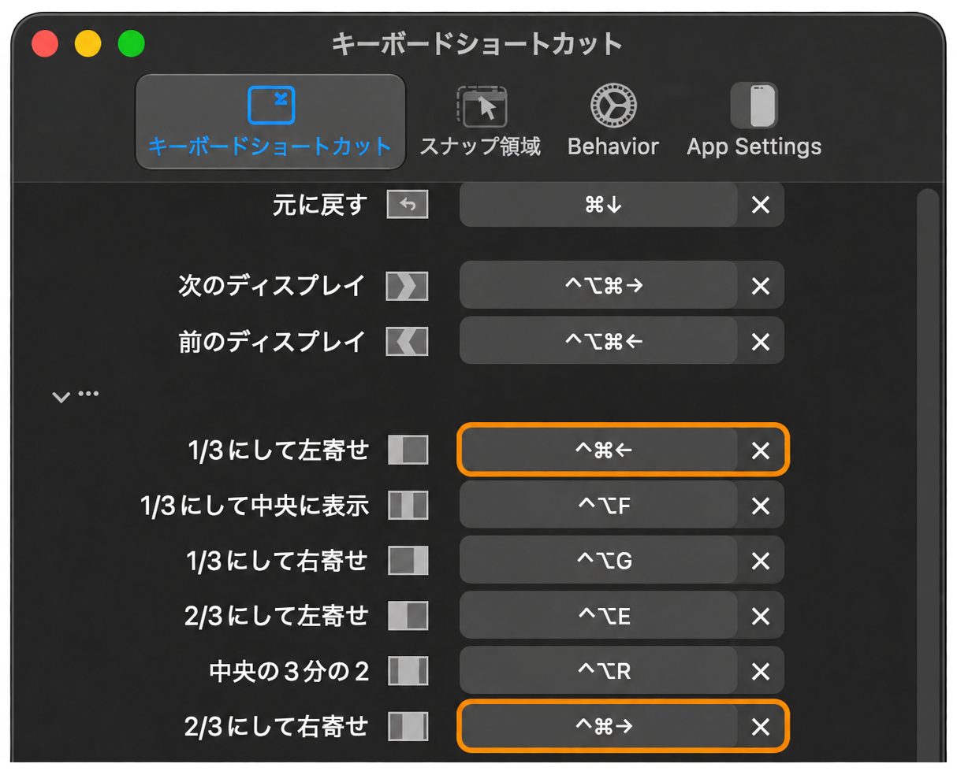Clear the 中央の3分の2 shortcut
Viewport: 957px width, 771px height.
point(761,671)
